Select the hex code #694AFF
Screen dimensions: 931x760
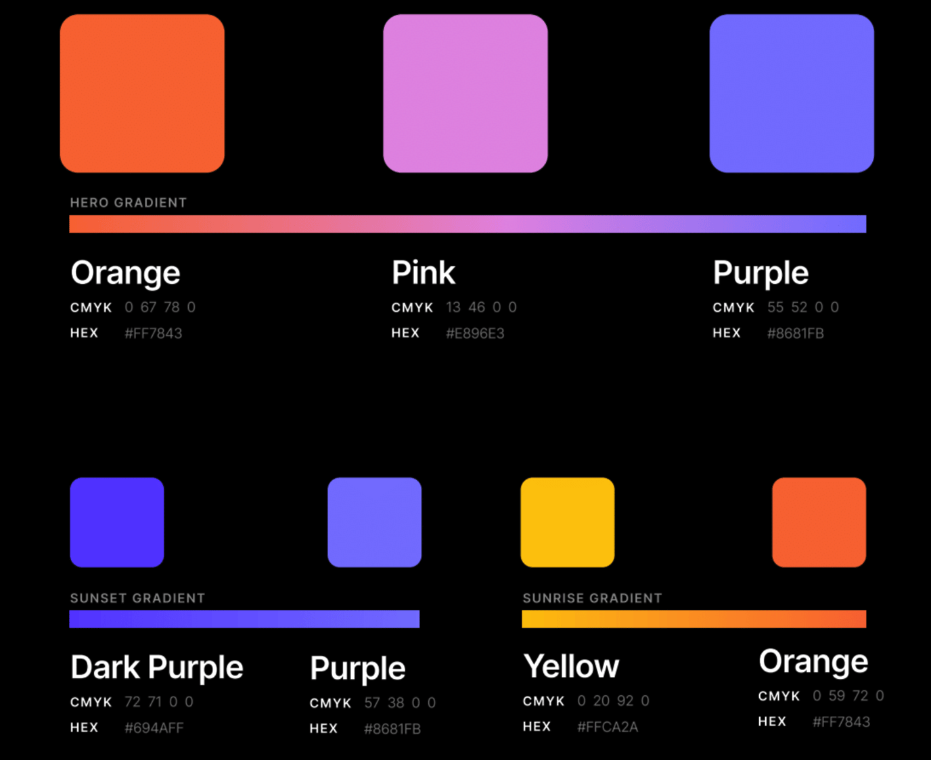coord(154,728)
